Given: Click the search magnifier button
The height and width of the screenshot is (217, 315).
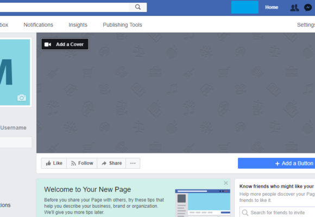Looking at the screenshot, I should 138,7.
